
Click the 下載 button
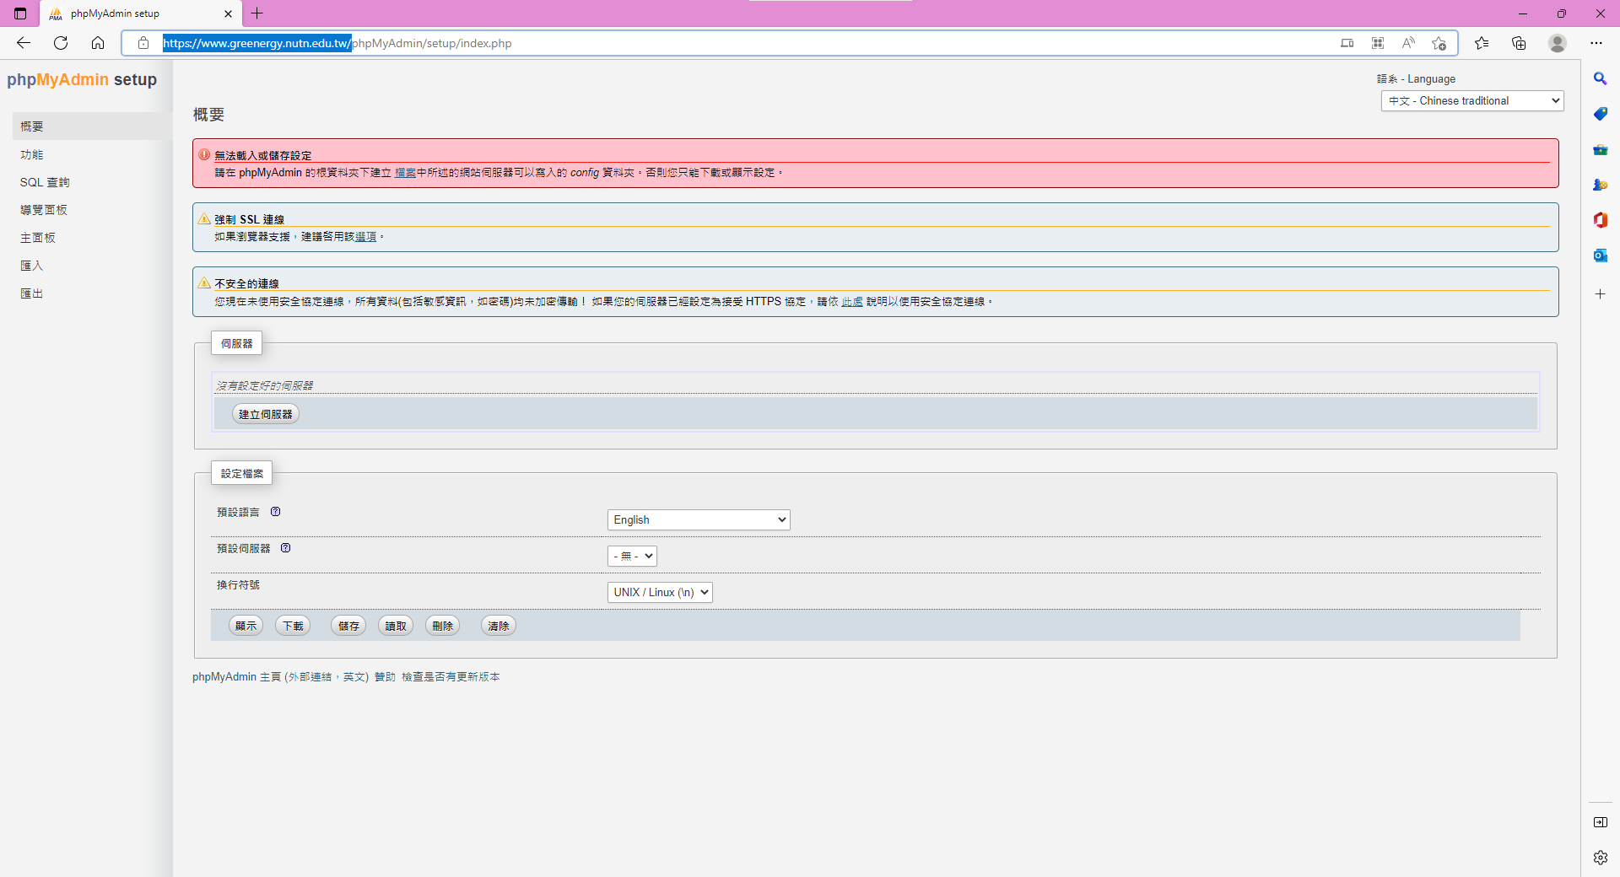click(294, 626)
